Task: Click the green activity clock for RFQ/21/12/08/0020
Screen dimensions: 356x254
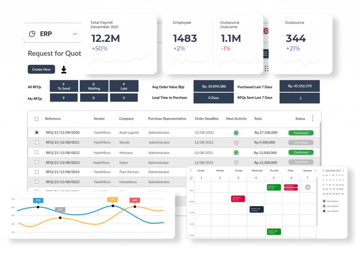Action: point(236,133)
